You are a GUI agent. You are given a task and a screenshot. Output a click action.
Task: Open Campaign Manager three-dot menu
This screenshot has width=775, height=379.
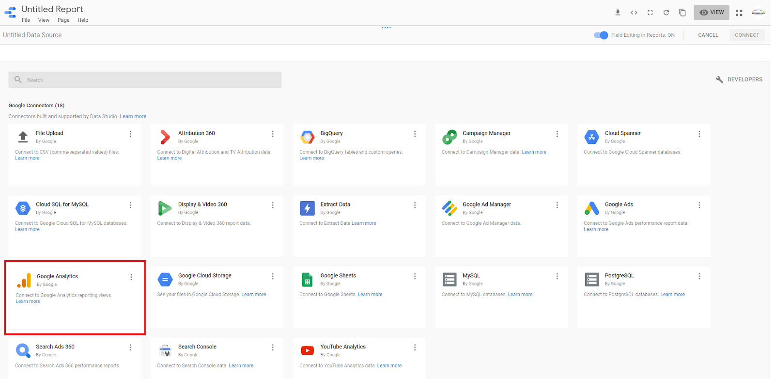click(x=557, y=134)
